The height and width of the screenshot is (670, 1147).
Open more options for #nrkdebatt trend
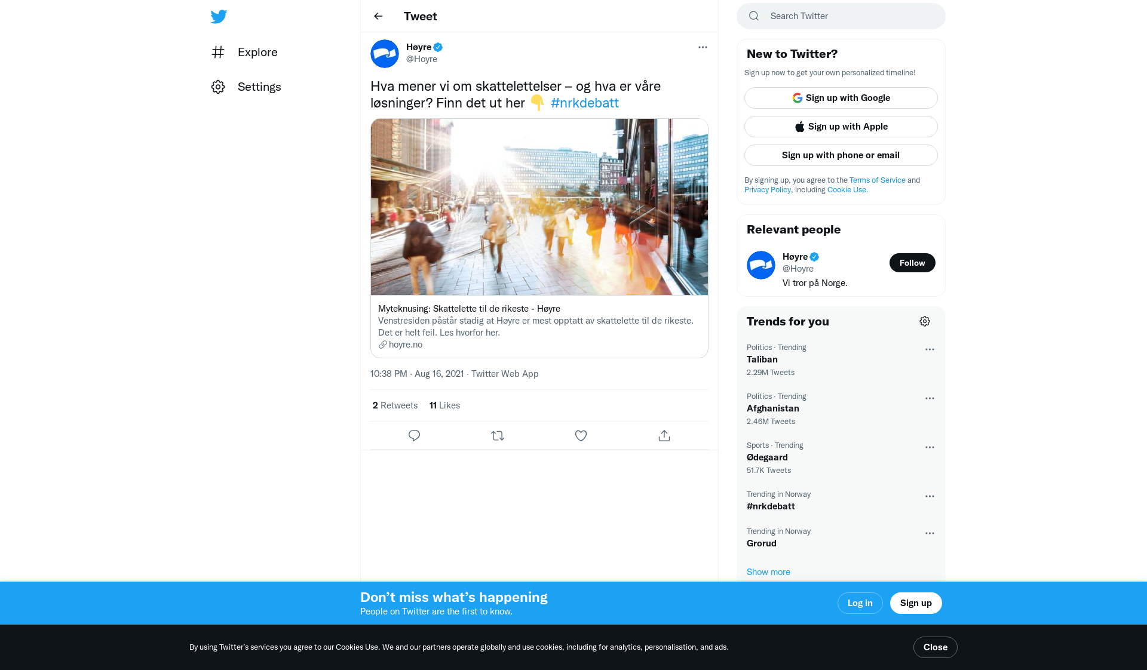click(930, 496)
